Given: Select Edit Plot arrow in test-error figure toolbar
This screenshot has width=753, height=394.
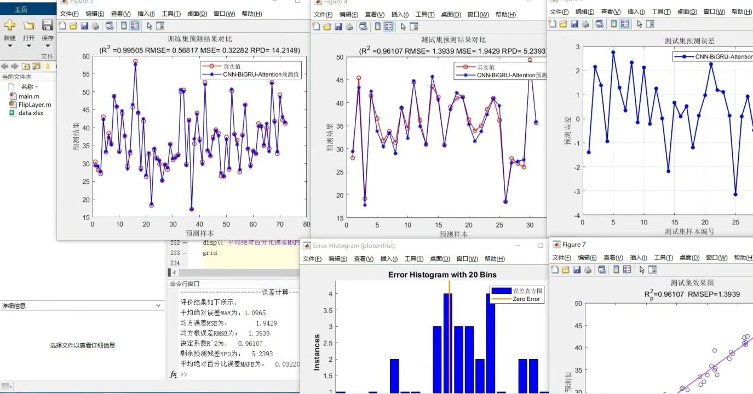Looking at the screenshot, I should 639,24.
